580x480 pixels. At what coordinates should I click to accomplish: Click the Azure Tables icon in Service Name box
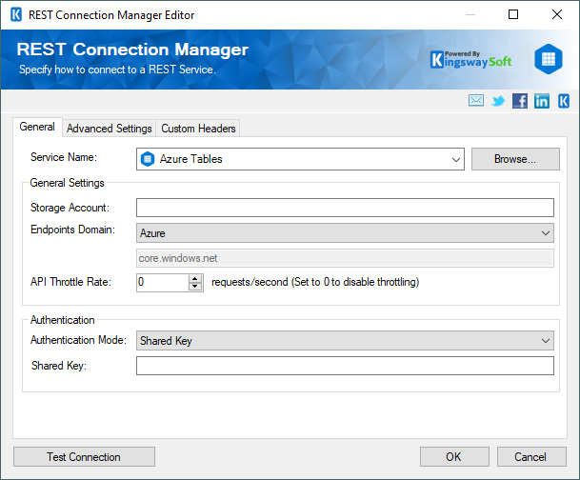coord(148,159)
